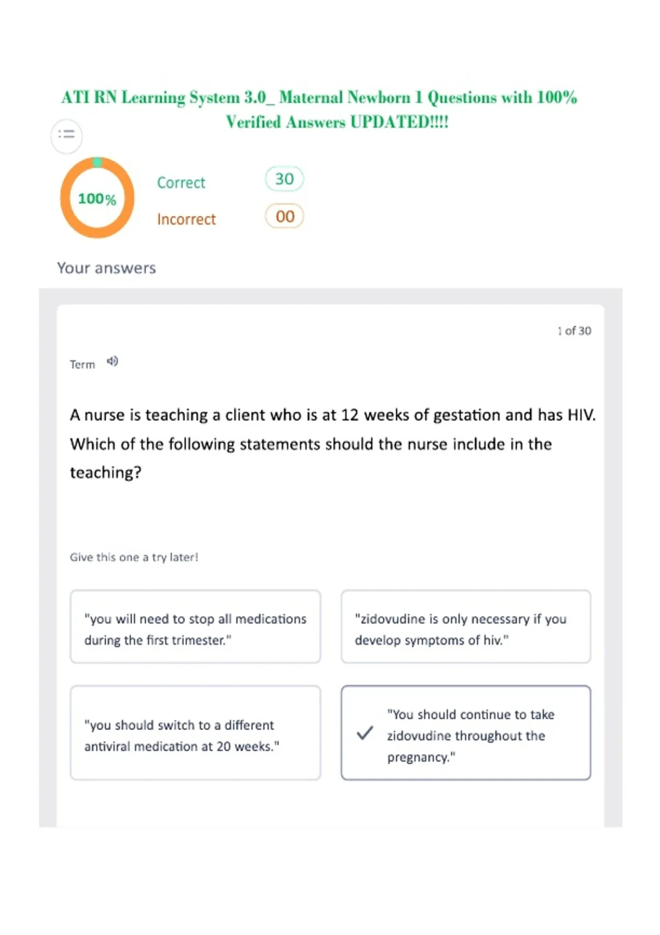Click the Give this one a try later message
Screen dimensions: 660x935
(x=134, y=557)
